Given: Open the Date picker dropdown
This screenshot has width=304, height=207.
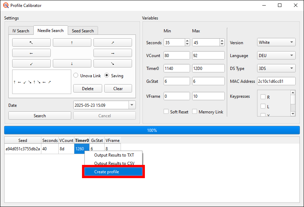Looking at the screenshot, I should 131,105.
